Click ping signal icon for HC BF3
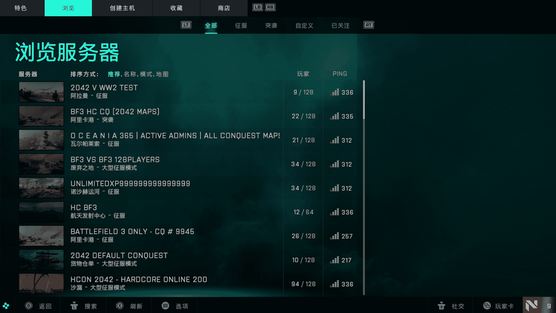 click(x=334, y=212)
